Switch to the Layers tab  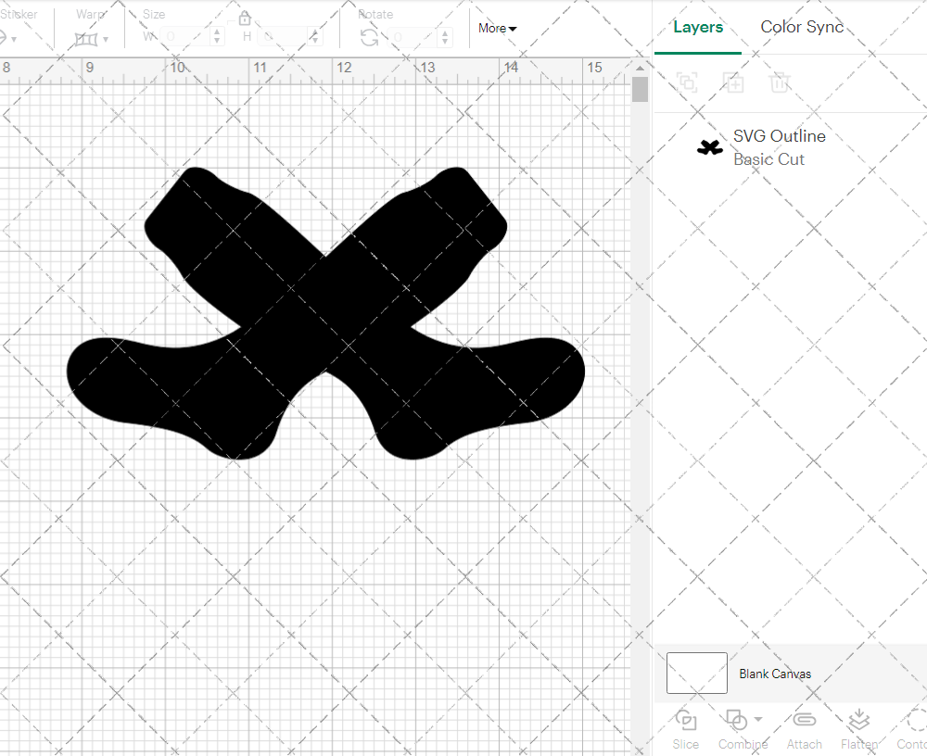click(x=698, y=27)
